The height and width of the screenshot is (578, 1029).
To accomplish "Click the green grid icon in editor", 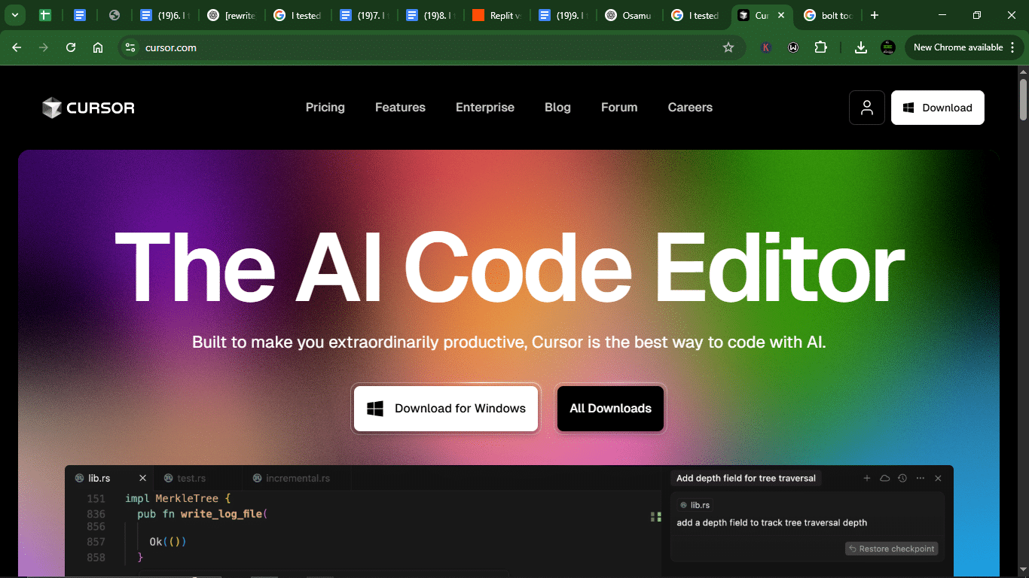I will point(655,516).
